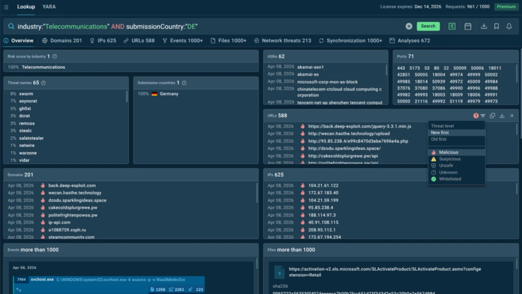Select "Old first" sort option
Image resolution: width=522 pixels, height=294 pixels.
439,139
